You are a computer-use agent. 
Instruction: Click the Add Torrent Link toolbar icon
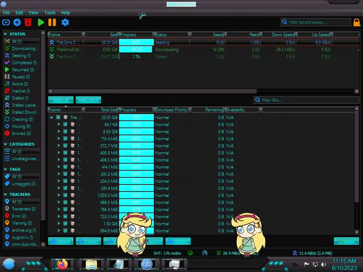(x=6, y=22)
